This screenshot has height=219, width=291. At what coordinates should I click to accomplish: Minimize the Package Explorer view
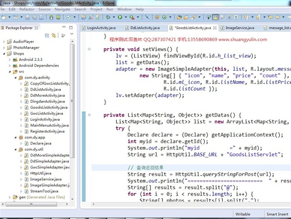(x=64, y=27)
